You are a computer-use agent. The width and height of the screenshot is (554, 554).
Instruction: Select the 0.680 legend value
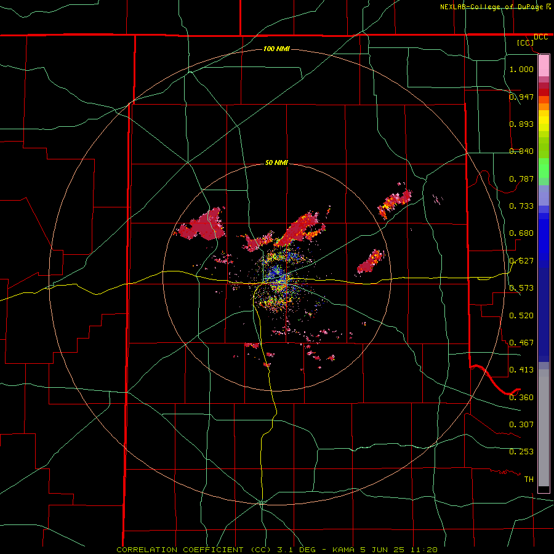coord(521,233)
